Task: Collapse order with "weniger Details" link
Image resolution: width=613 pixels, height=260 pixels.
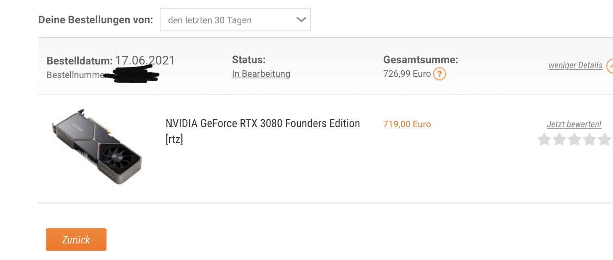Action: coord(575,65)
